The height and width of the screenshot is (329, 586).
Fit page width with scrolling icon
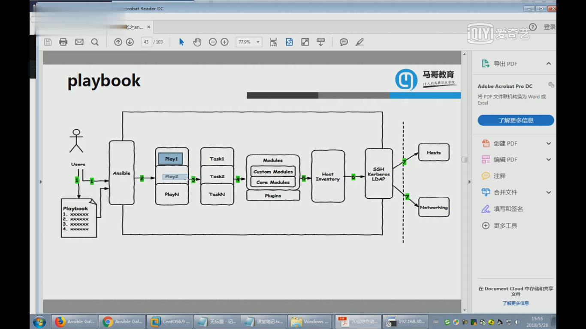273,42
